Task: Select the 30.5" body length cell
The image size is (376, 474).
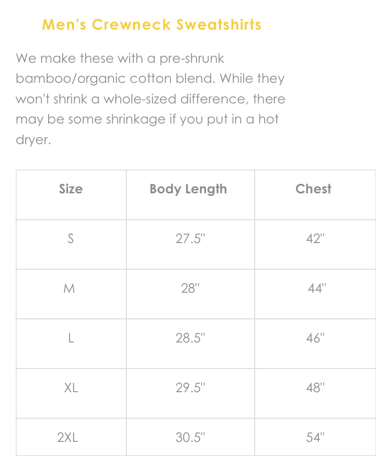Action: click(190, 437)
